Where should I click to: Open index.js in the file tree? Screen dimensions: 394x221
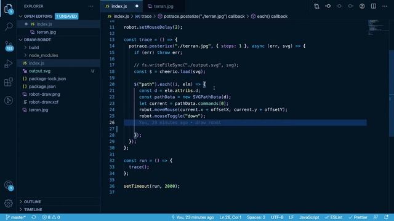(x=59, y=63)
